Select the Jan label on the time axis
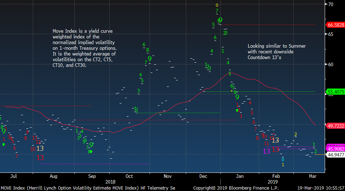This screenshot has width=345, height=191. coord(240,176)
